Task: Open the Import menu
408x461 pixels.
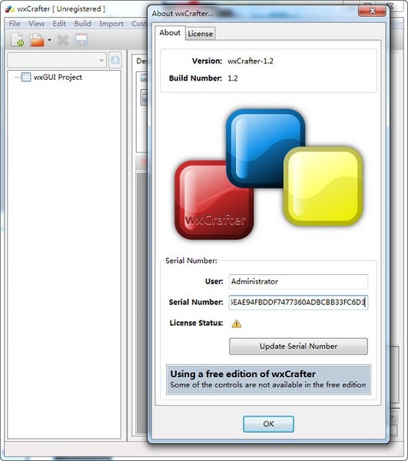Action: 111,24
